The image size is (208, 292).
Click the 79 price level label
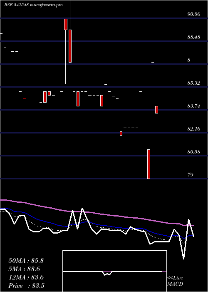(191, 175)
